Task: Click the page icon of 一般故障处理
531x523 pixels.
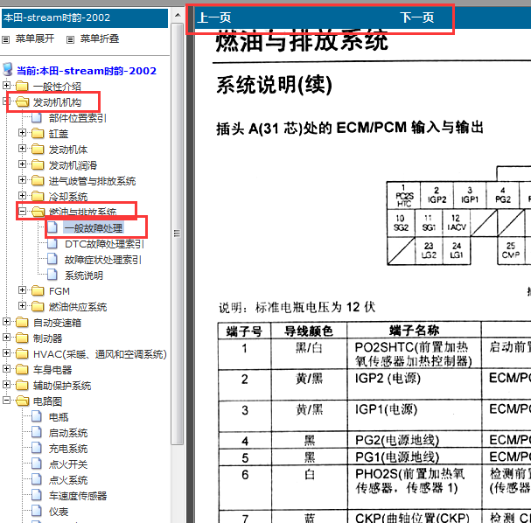Action: tap(52, 227)
